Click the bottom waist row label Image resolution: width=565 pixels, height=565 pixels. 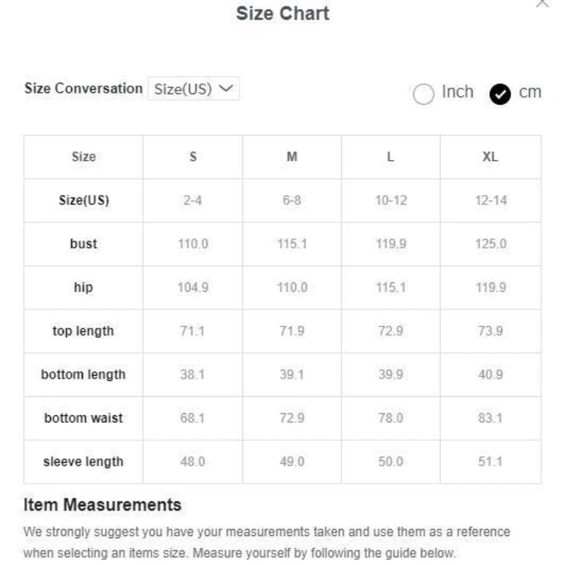click(83, 418)
